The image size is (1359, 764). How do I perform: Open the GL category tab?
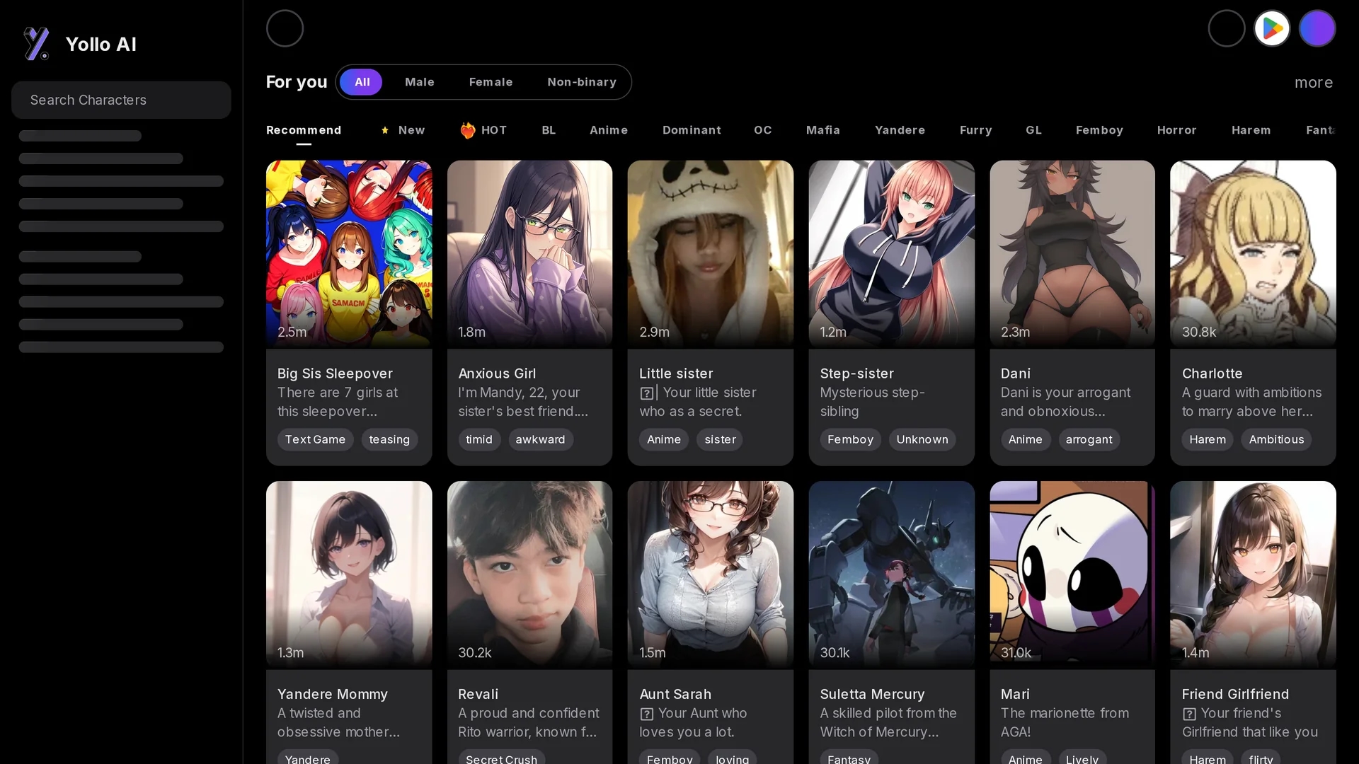pos(1033,130)
